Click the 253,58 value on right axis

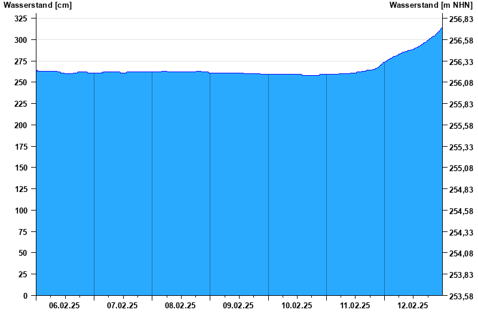point(461,296)
